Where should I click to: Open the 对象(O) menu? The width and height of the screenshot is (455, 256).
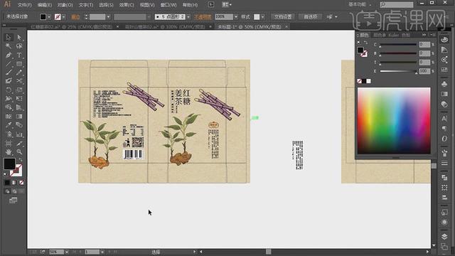tap(65, 5)
